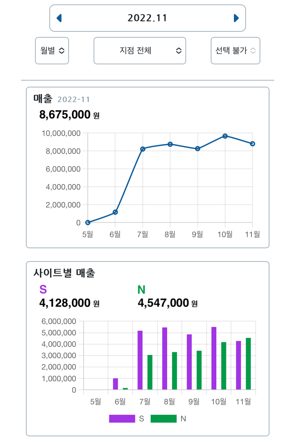
Task: Click the chevron on the 지점 전체 selector
Action: point(179,50)
